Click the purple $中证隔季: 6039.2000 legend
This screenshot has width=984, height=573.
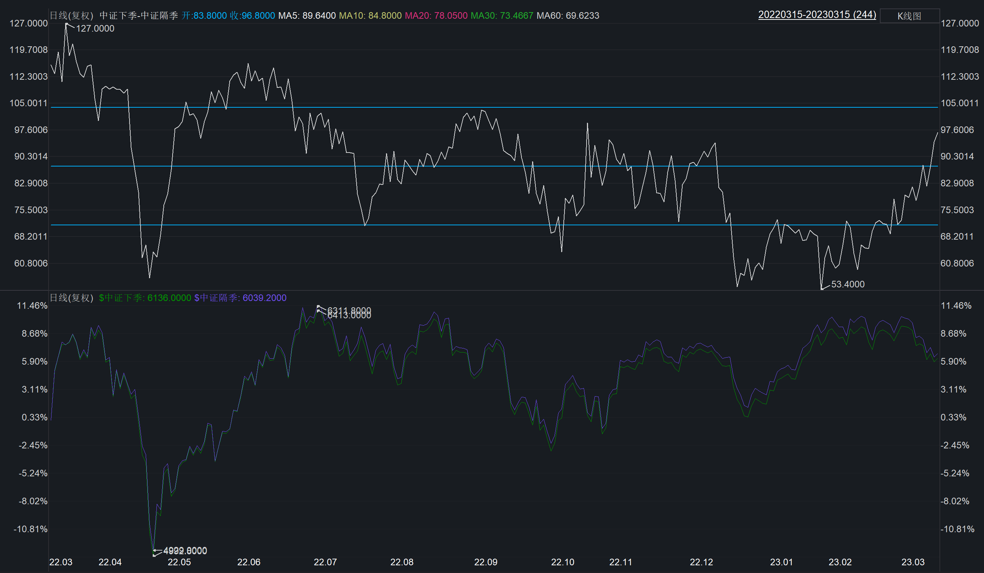click(x=240, y=298)
